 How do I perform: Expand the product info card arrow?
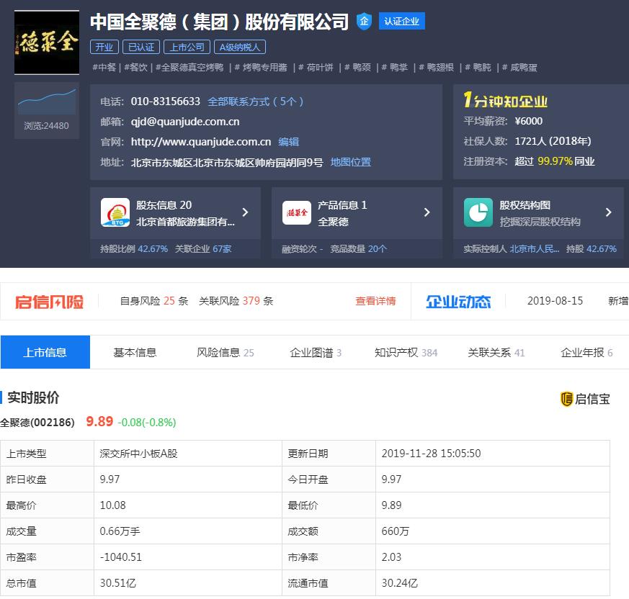(427, 212)
